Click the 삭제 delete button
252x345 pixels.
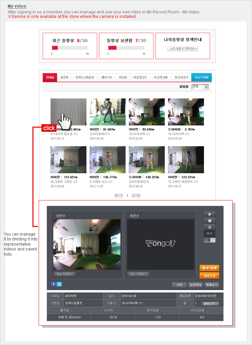(x=179, y=285)
